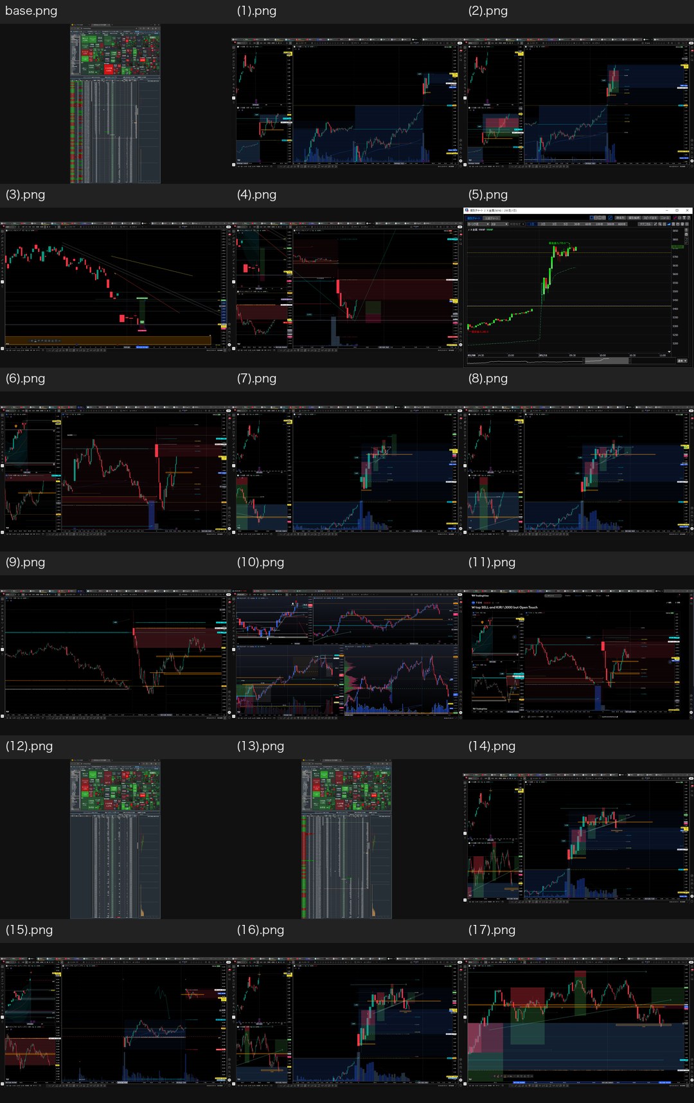Select the (4).png chart thumbnail
The width and height of the screenshot is (694, 1103).
pyautogui.click(x=347, y=287)
